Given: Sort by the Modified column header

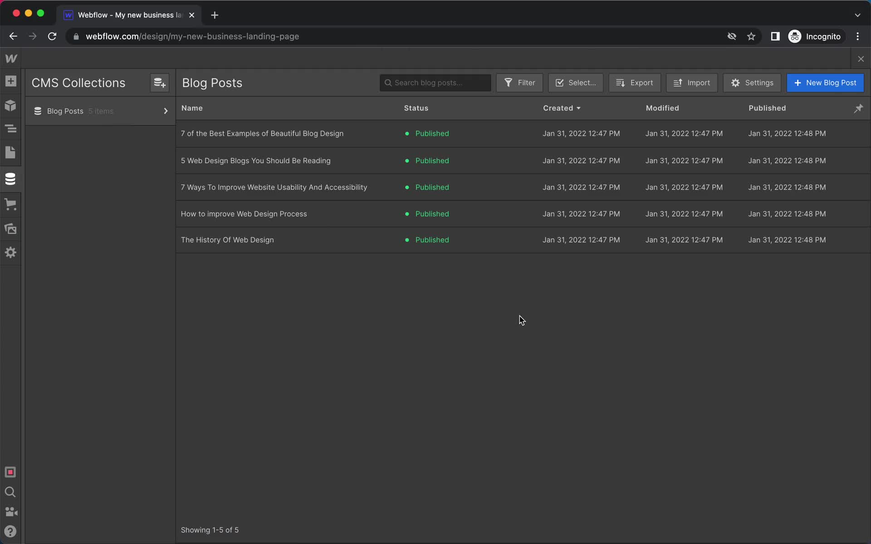Looking at the screenshot, I should pos(662,108).
